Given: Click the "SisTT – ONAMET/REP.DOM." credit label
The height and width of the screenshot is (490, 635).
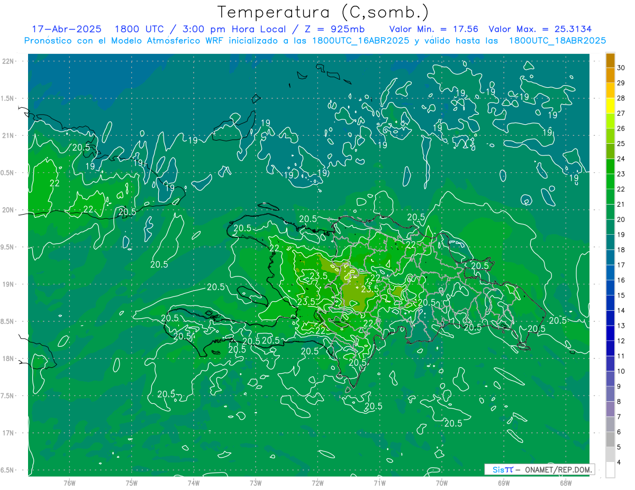Looking at the screenshot, I should pos(539,469).
